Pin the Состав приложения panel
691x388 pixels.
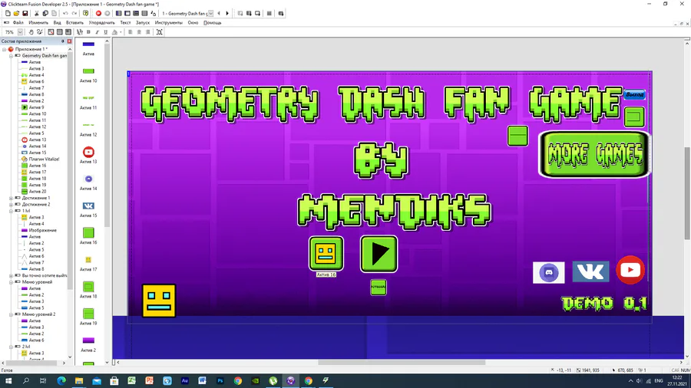[63, 41]
